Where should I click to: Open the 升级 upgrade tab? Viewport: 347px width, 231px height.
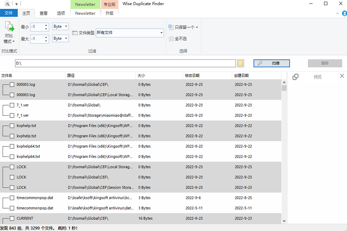[x=110, y=13]
